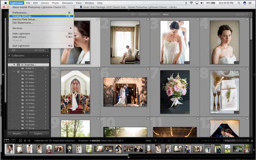Open the Filters Off dropdown in filmstrip

tap(237, 141)
